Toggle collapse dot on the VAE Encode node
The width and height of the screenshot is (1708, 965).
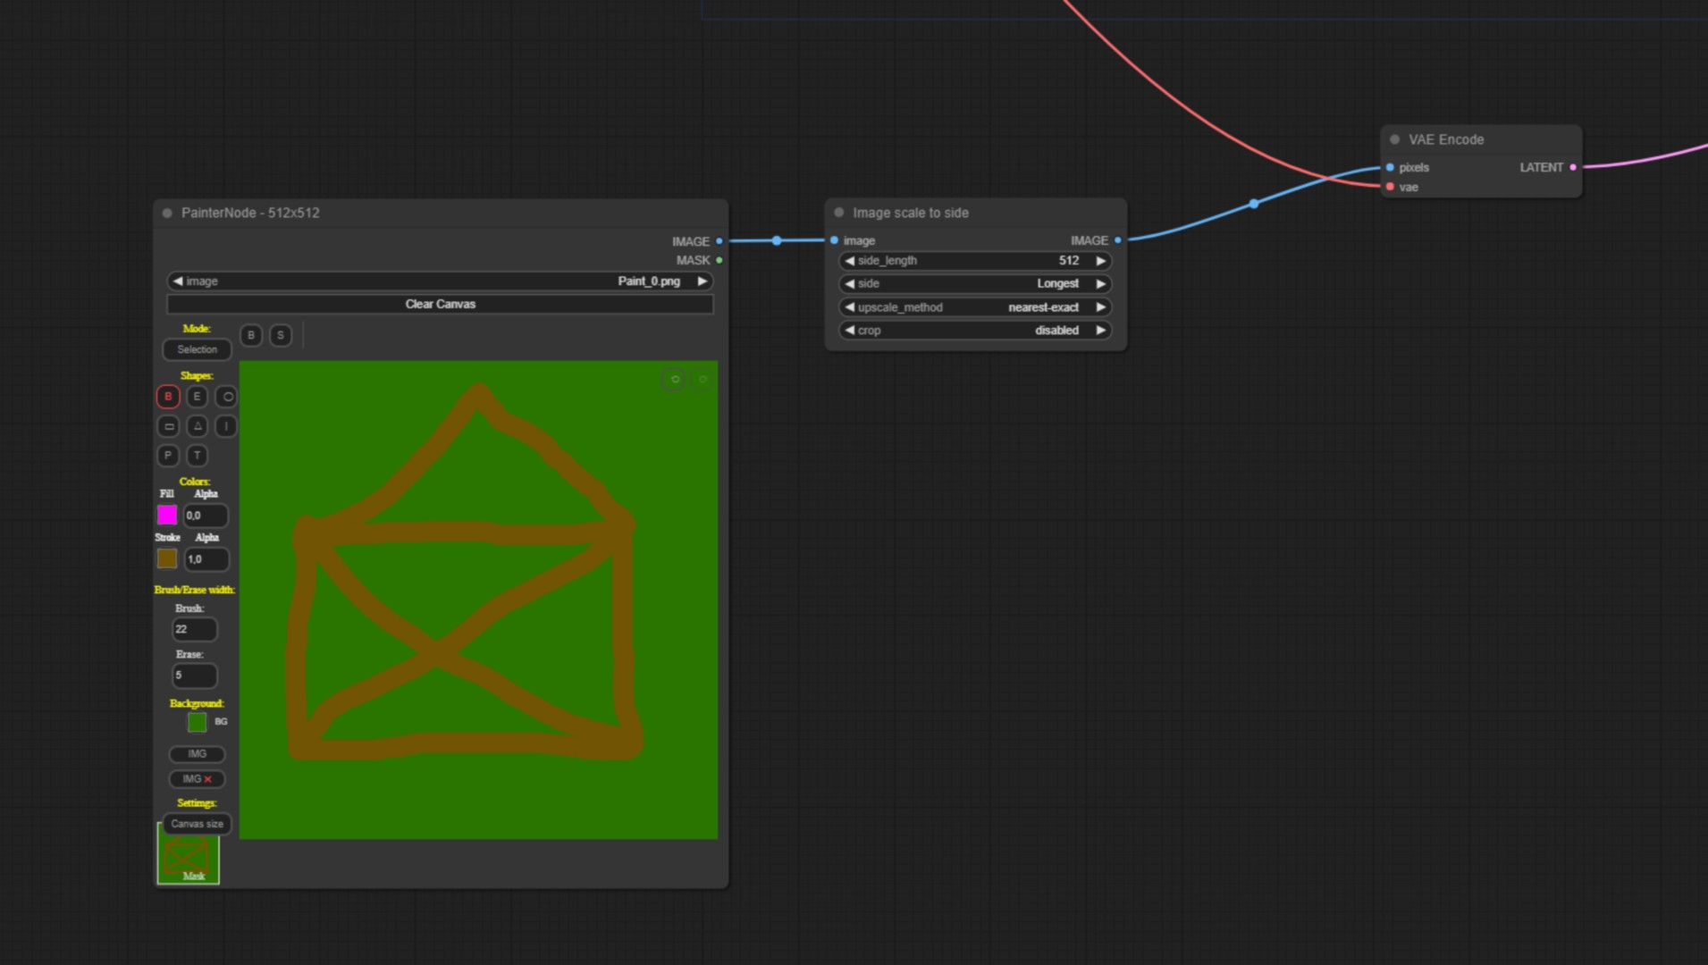1394,139
